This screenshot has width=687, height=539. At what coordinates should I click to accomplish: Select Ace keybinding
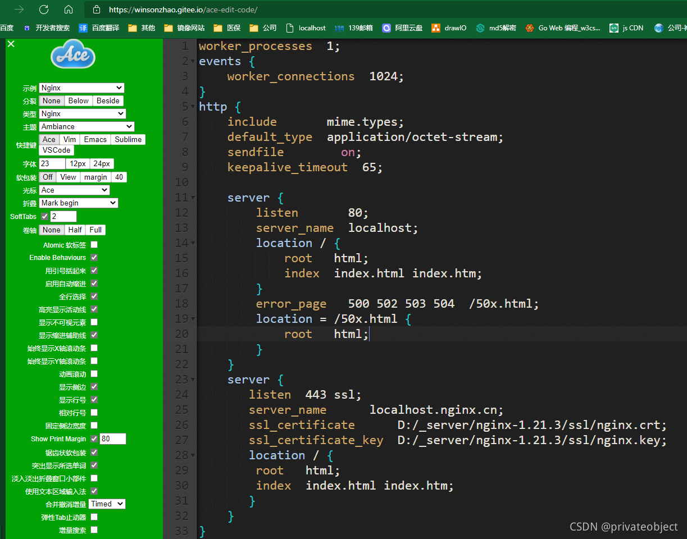(49, 139)
